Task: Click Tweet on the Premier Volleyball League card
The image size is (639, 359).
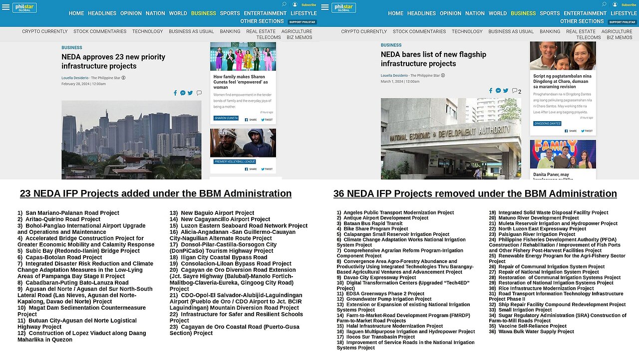Action: 267,169
